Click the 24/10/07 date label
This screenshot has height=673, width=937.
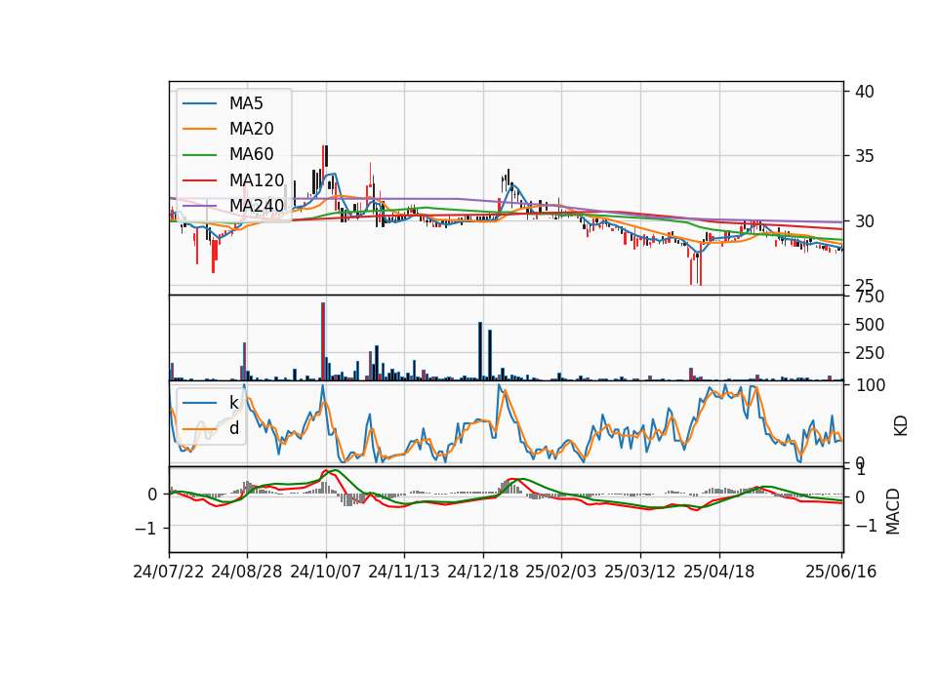[326, 572]
